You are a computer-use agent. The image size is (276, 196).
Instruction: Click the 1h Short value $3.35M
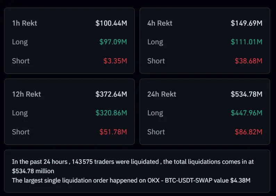pos(115,61)
